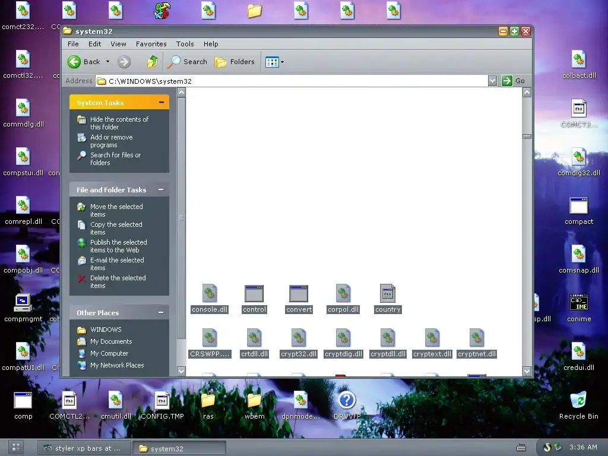Select the credui.dll desktop icon
Viewport: 608px width, 456px height.
(x=578, y=351)
